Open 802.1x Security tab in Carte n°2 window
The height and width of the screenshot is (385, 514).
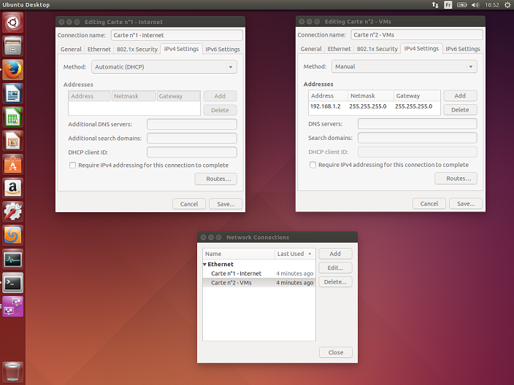pyautogui.click(x=377, y=49)
